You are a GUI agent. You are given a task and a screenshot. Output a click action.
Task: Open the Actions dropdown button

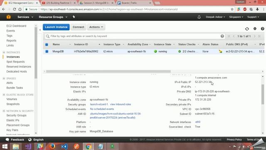96,27
